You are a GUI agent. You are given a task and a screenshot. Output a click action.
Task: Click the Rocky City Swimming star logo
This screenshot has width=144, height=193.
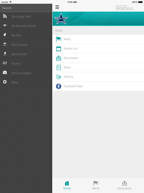click(x=61, y=19)
